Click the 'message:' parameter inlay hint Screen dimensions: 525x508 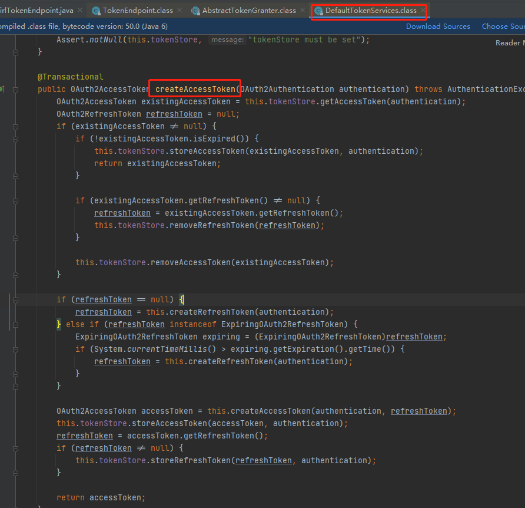click(227, 40)
